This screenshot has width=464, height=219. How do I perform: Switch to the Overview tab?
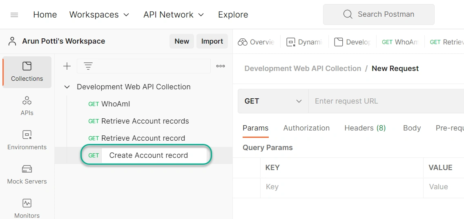256,42
